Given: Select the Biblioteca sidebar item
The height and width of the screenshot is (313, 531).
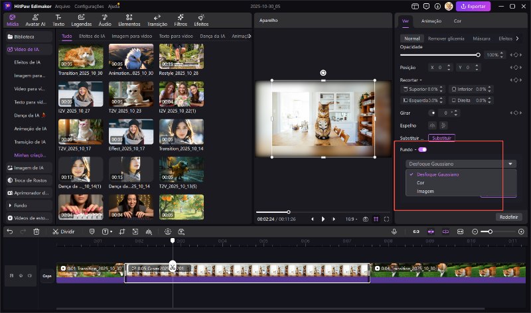Looking at the screenshot, I should tap(29, 36).
